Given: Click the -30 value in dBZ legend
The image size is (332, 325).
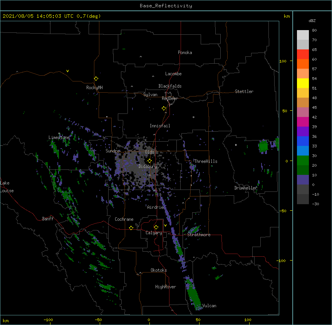Looking at the screenshot, I should point(315,204).
